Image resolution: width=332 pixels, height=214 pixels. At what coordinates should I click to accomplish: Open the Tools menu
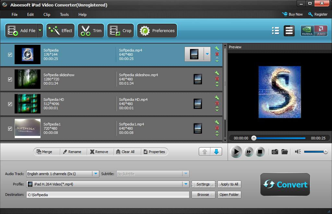(x=65, y=14)
